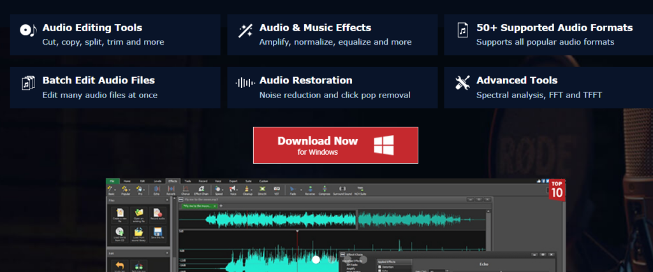653x272 pixels.
Task: Click the Undo arrow in Edit panel
Action: click(120, 266)
